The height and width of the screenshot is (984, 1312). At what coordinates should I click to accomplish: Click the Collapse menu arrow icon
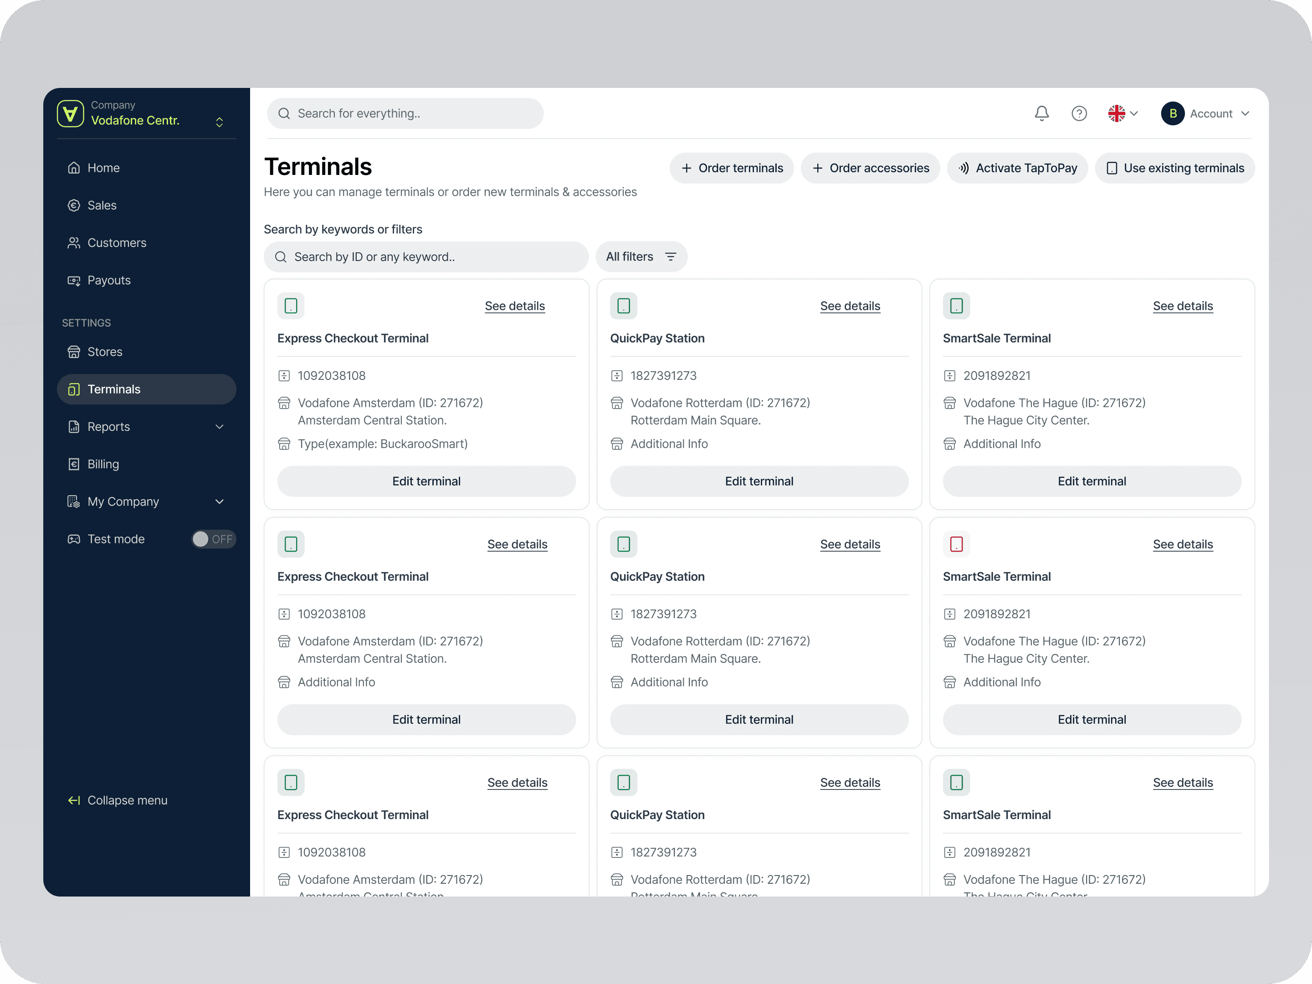tap(73, 800)
